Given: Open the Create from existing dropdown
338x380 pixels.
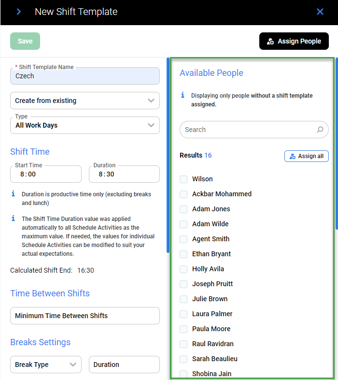Looking at the screenshot, I should pos(84,101).
